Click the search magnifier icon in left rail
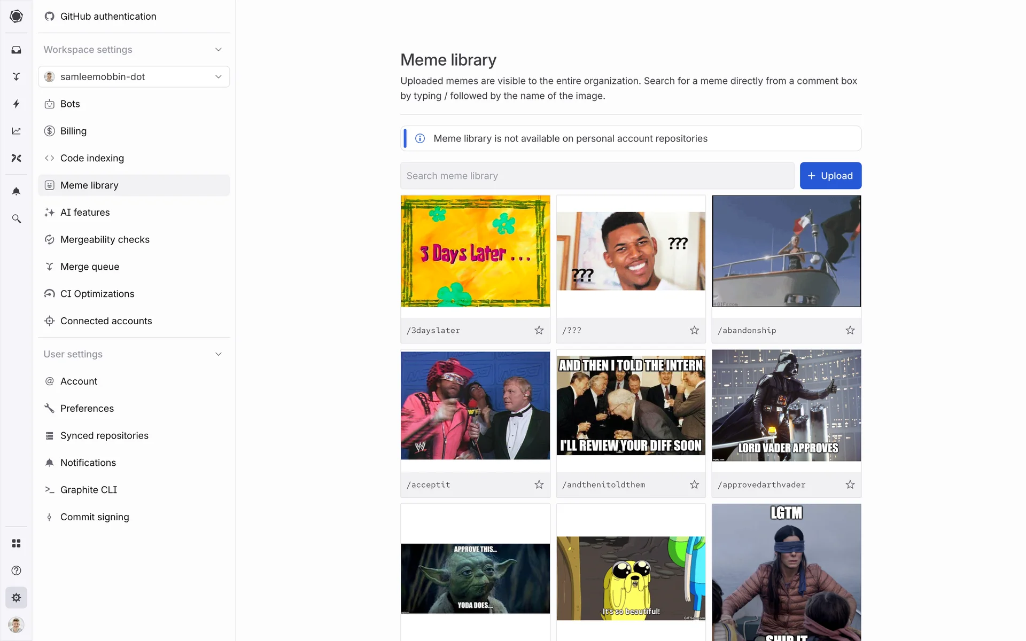 pyautogui.click(x=16, y=218)
